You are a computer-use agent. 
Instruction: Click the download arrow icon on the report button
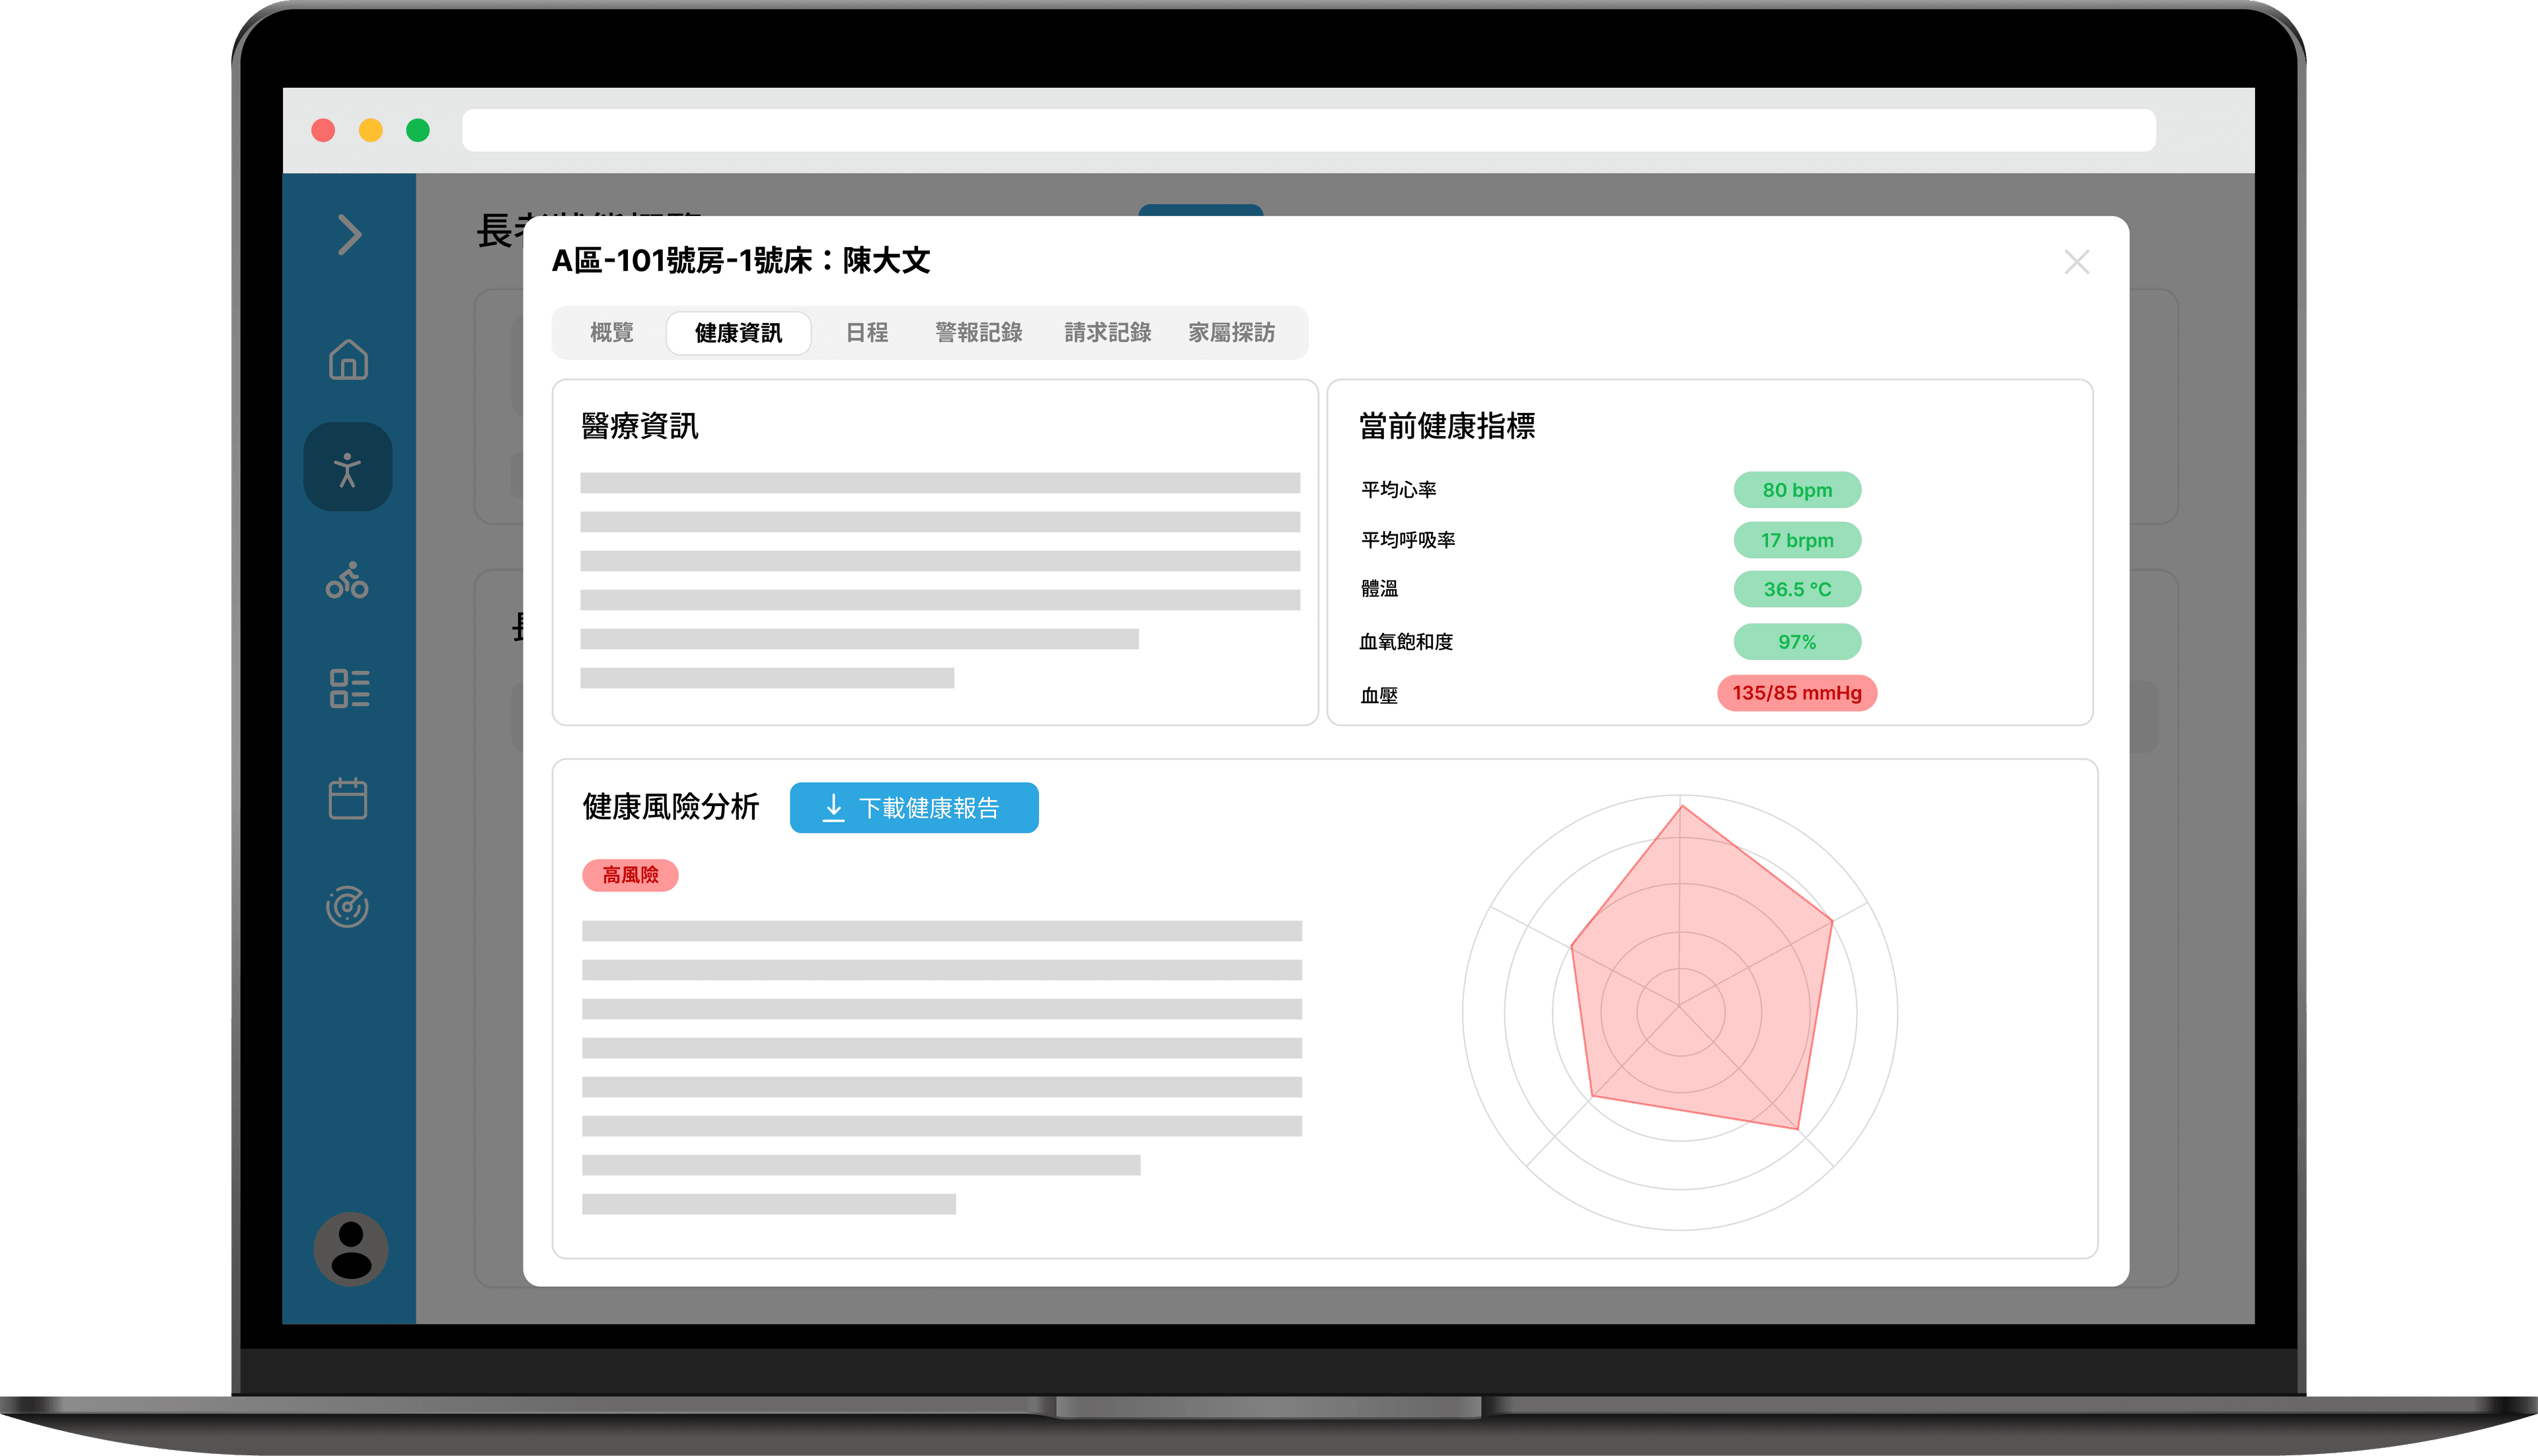click(x=833, y=807)
